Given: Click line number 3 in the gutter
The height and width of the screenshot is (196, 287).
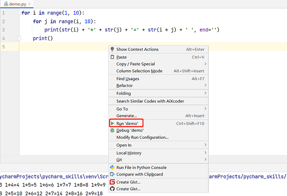Looking at the screenshot, I should click(x=4, y=30).
